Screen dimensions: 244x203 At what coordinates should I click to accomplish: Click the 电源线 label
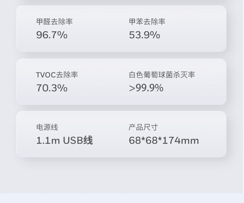pyautogui.click(x=47, y=127)
